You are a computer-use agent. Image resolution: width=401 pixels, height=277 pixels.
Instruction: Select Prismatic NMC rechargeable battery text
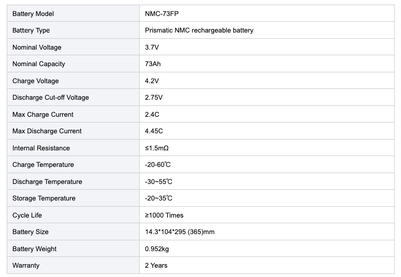pyautogui.click(x=199, y=30)
